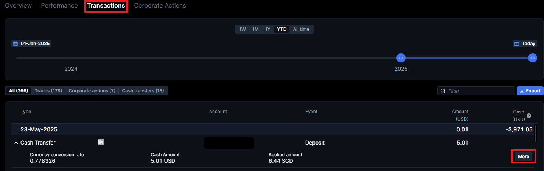Click the magnifier icon in the filter box

click(x=443, y=91)
